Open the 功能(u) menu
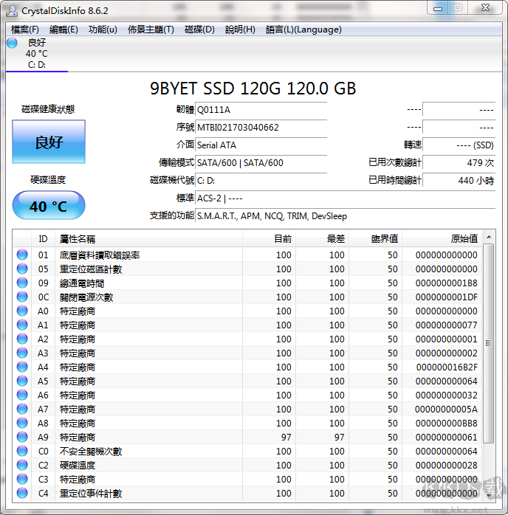This screenshot has width=508, height=515. (x=103, y=30)
